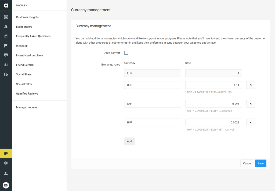Screen dimensions: 275x191
Task: Open the wave lines icon in sidebar
Action: coord(6,65)
